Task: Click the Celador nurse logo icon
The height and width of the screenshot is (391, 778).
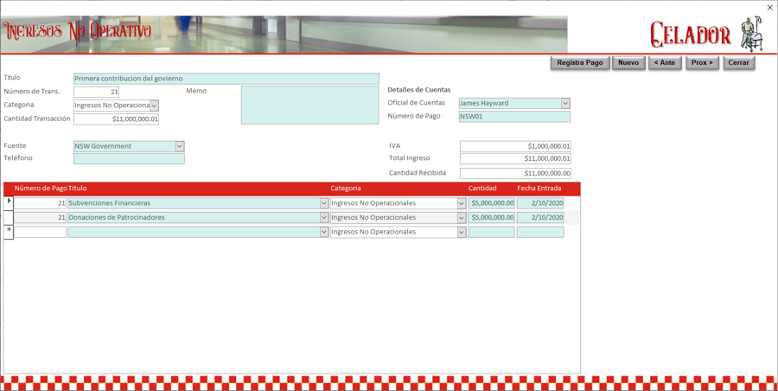Action: pyautogui.click(x=752, y=34)
